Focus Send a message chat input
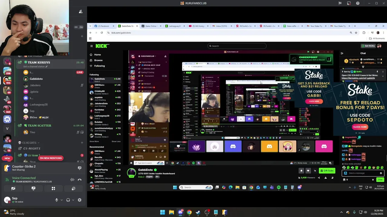The height and width of the screenshot is (217, 387). [x=363, y=173]
